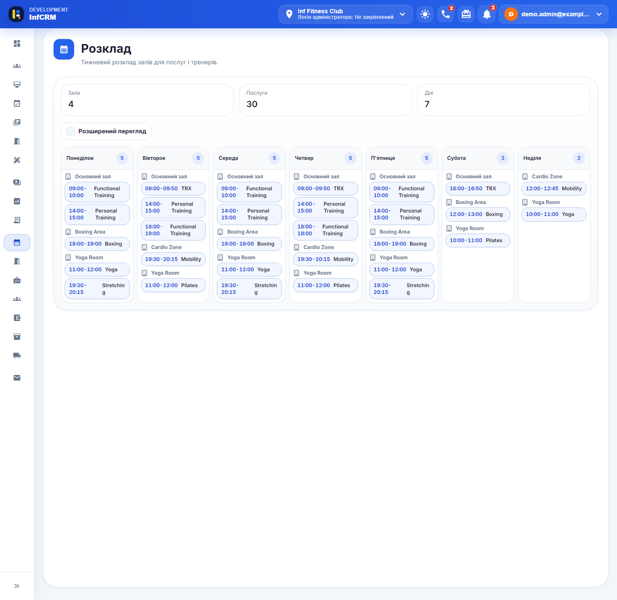Viewport: 617px width, 600px height.
Task: Open the mail envelope sidebar icon
Action: [x=17, y=378]
